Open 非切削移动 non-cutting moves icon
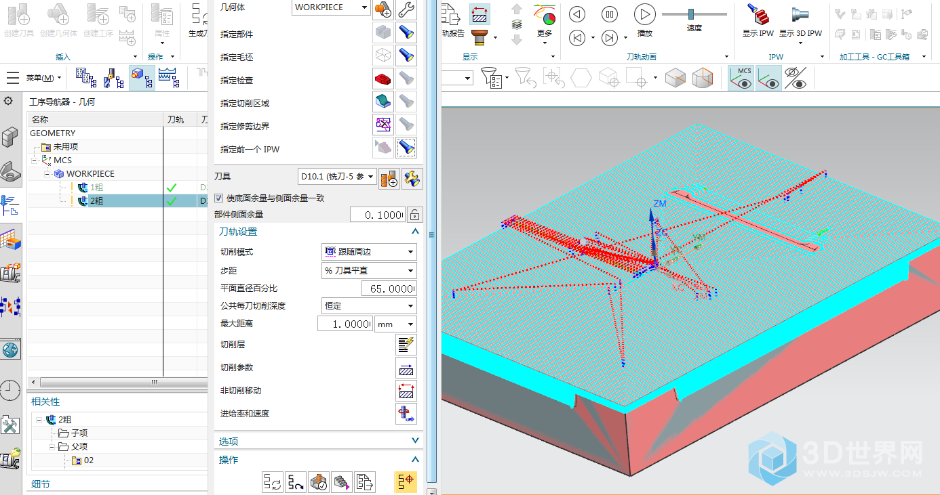The height and width of the screenshot is (495, 940). point(406,391)
